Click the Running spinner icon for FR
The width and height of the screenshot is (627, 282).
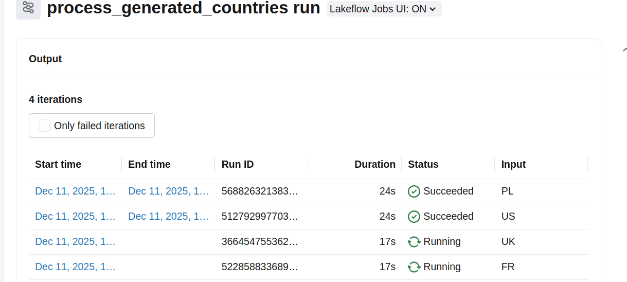tap(414, 267)
